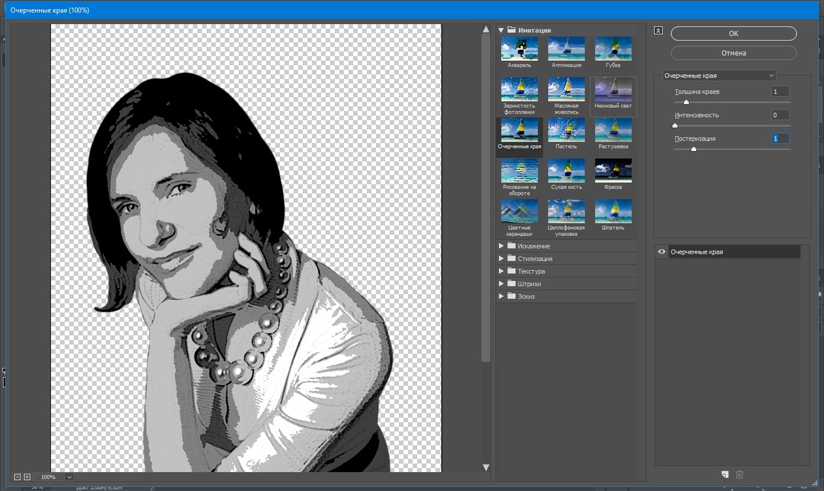This screenshot has height=491, width=824.
Task: Click the new effect layer icon
Action: 725,474
